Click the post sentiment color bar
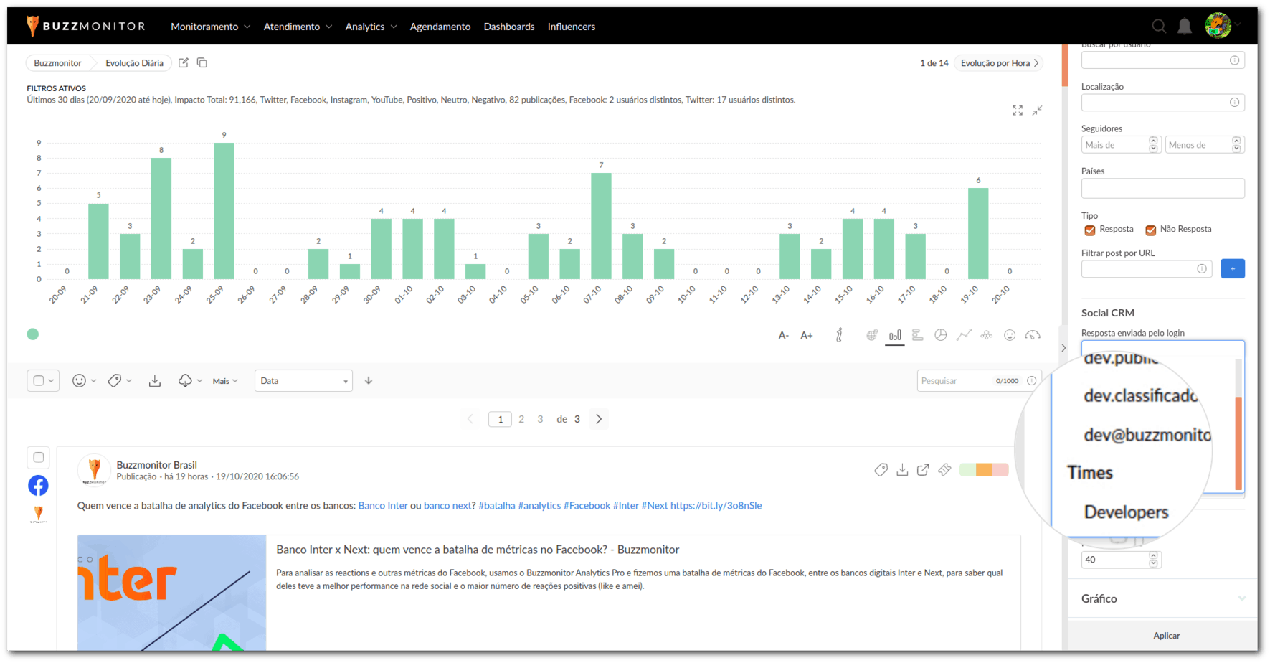This screenshot has width=1270, height=663. pyautogui.click(x=984, y=470)
